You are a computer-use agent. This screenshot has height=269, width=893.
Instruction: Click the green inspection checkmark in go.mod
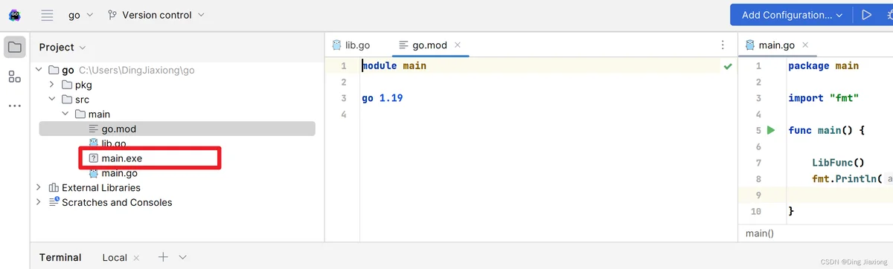727,66
